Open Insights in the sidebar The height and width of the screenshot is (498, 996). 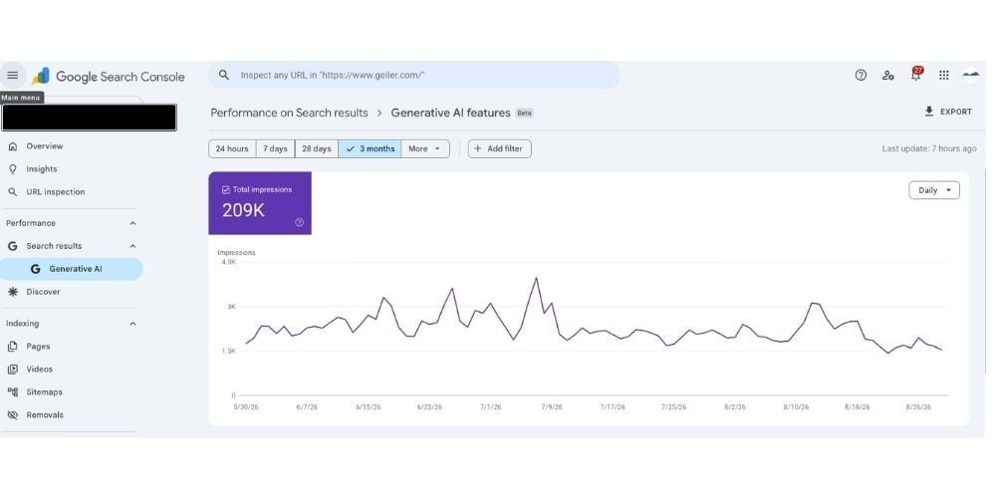(x=41, y=169)
